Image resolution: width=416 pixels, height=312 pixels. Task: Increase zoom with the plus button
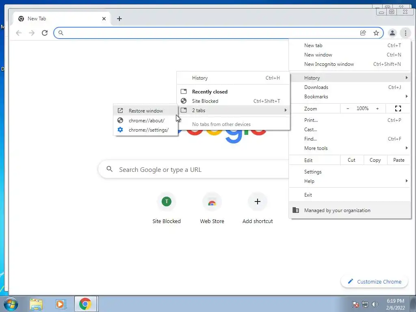377,108
